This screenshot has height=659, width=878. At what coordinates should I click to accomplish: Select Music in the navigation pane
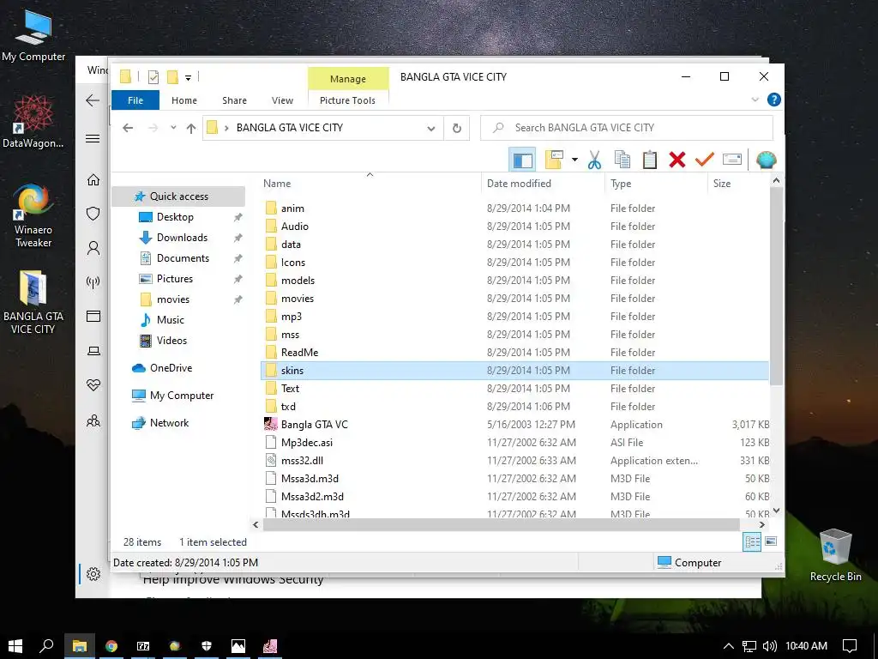coord(171,320)
